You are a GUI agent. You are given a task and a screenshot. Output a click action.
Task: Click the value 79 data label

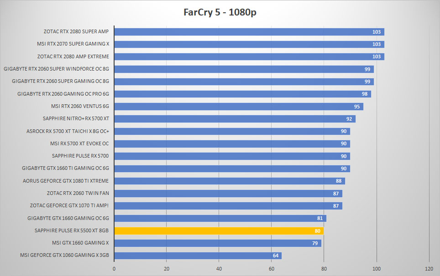point(315,243)
